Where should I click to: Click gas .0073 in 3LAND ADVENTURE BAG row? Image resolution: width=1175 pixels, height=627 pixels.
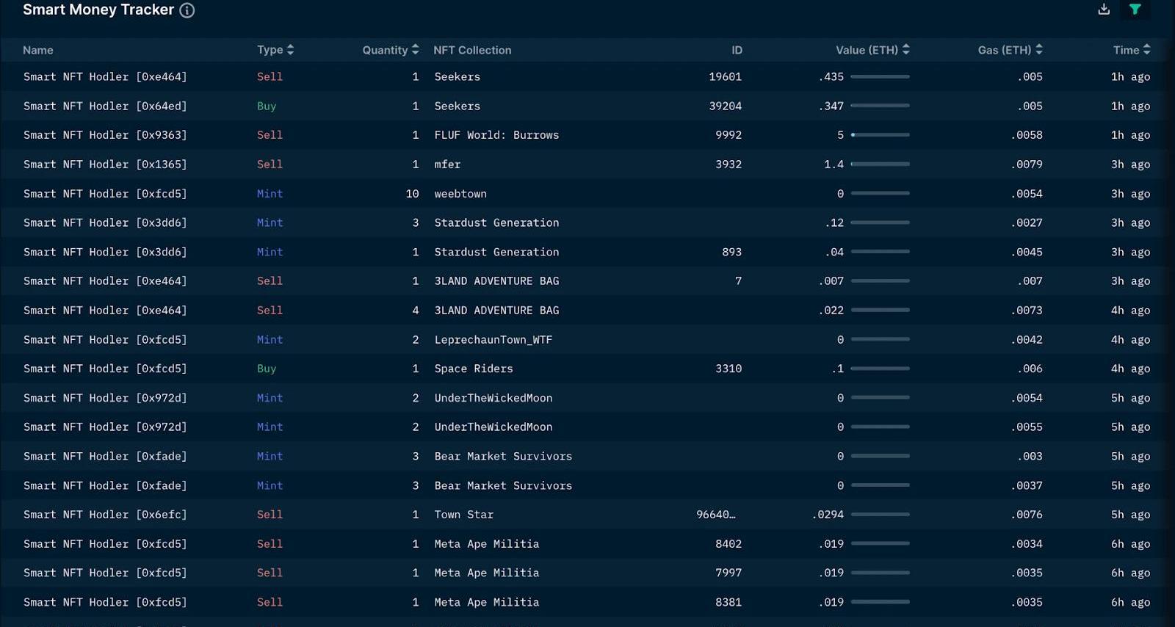coord(1027,311)
